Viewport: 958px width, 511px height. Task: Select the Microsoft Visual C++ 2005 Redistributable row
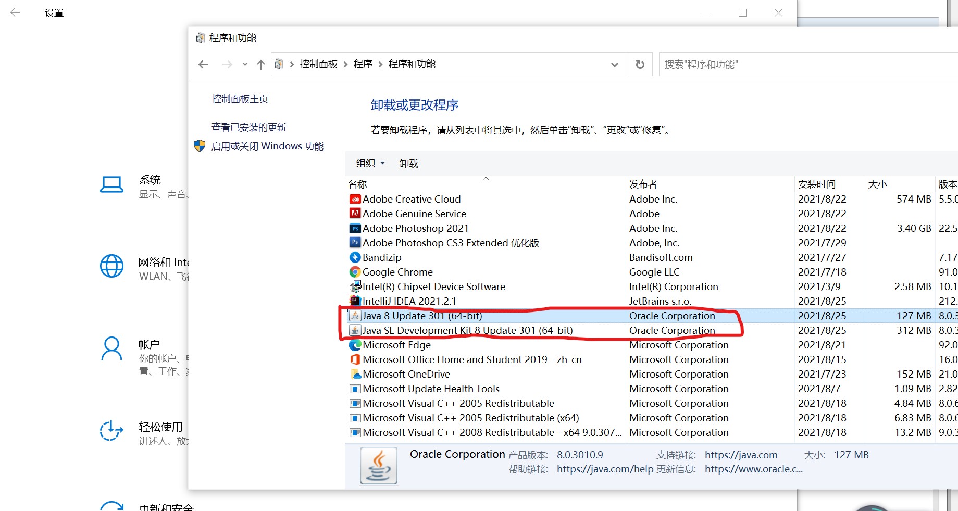click(x=651, y=403)
